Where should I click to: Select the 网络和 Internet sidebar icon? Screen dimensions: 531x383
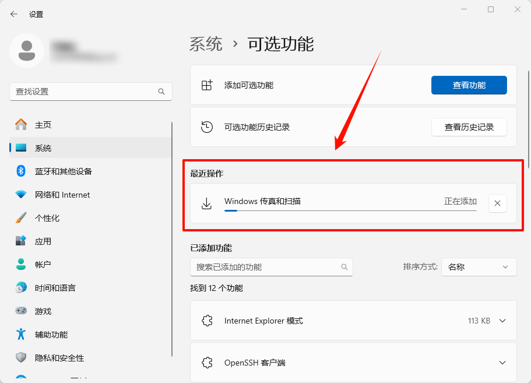(21, 194)
